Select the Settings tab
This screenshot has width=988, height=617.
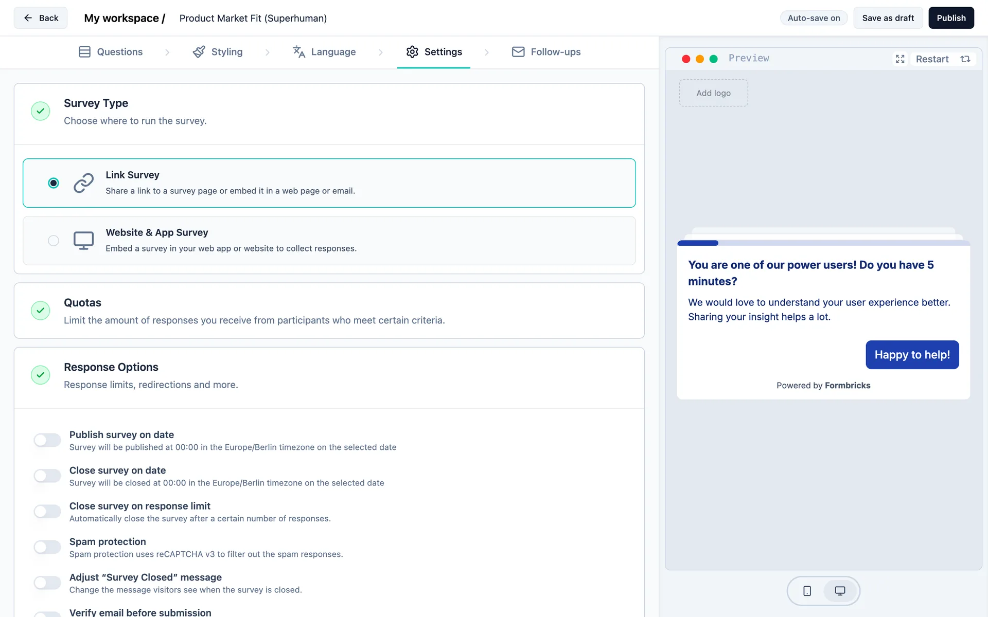[434, 52]
